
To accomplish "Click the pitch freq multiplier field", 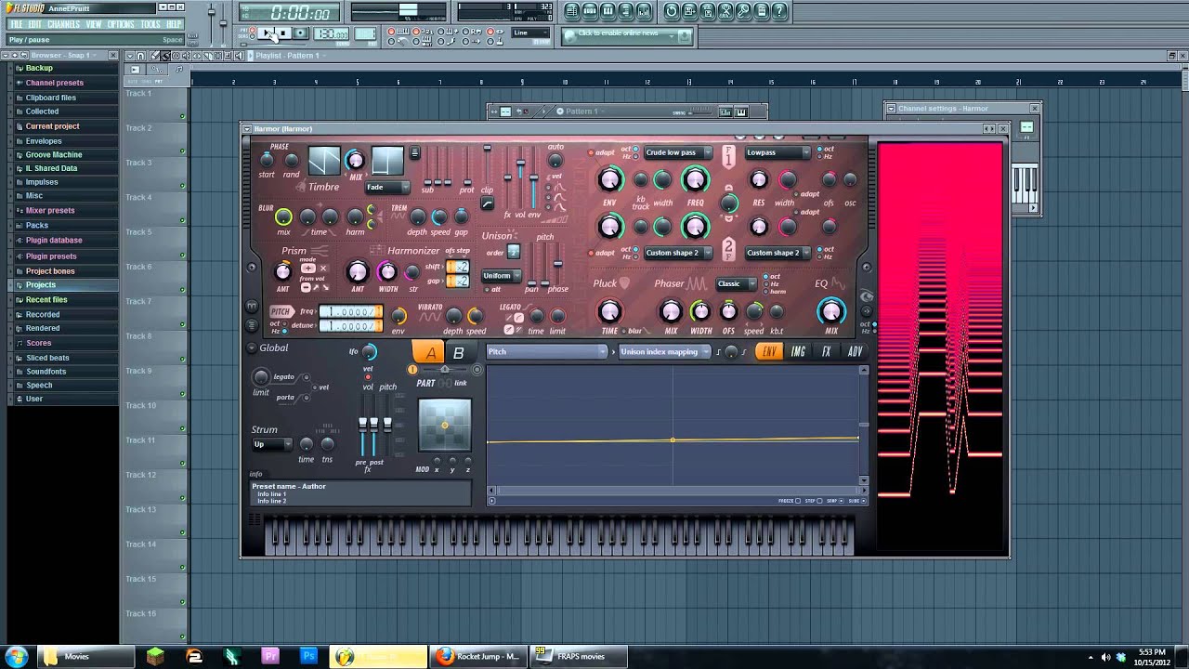I will [x=350, y=312].
